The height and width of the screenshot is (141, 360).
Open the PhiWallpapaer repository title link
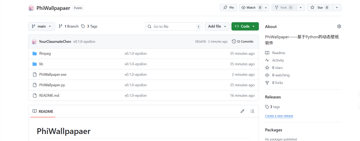[x=53, y=8]
